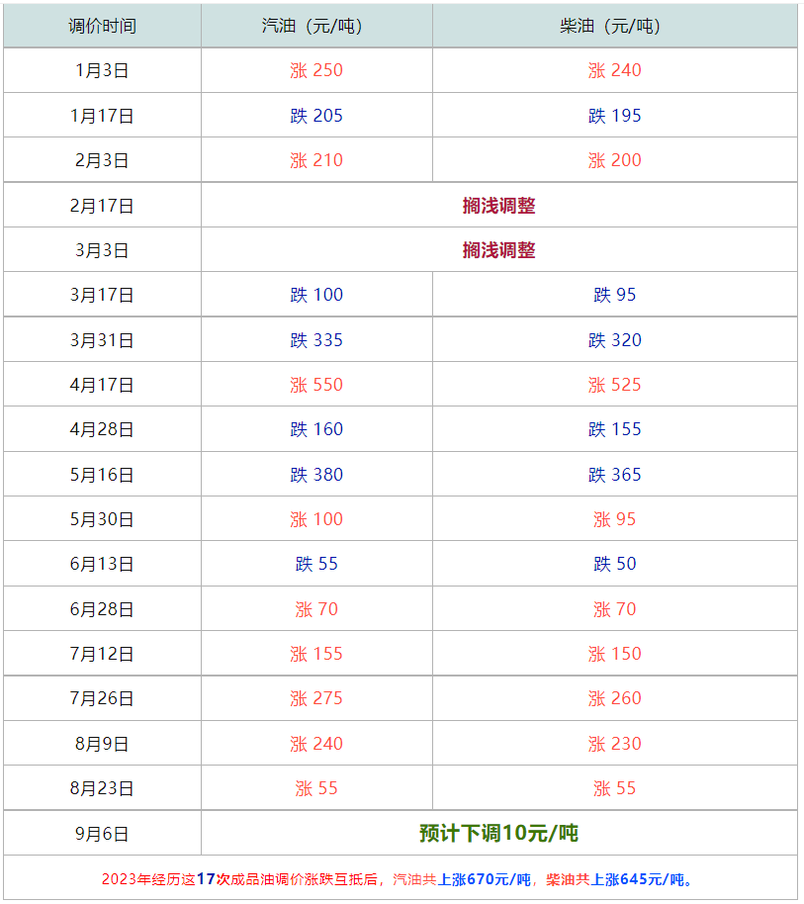Click the gasoline 涨 550 cell
The height and width of the screenshot is (904, 804).
[316, 385]
